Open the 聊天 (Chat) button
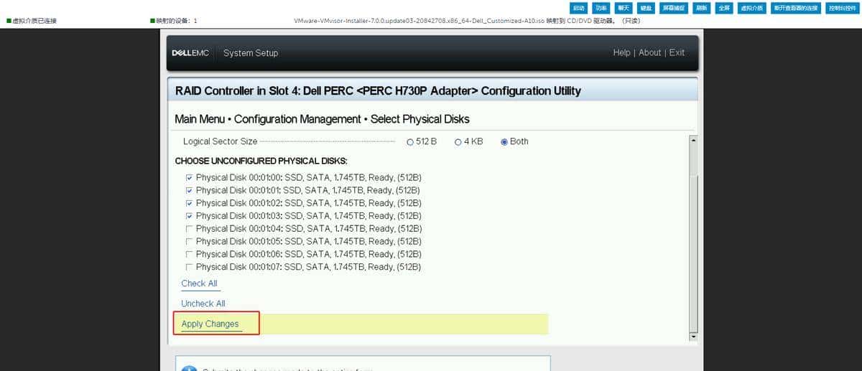Viewport: 862px width, 371px height. click(624, 8)
